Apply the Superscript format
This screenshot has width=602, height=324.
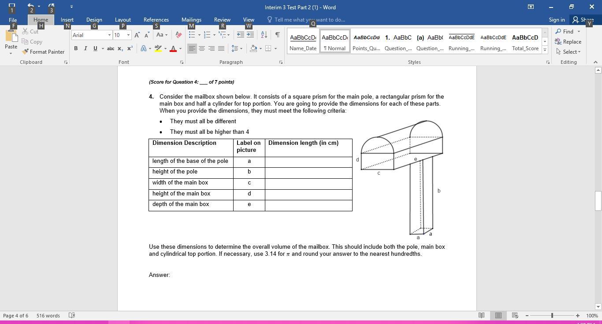coord(130,48)
